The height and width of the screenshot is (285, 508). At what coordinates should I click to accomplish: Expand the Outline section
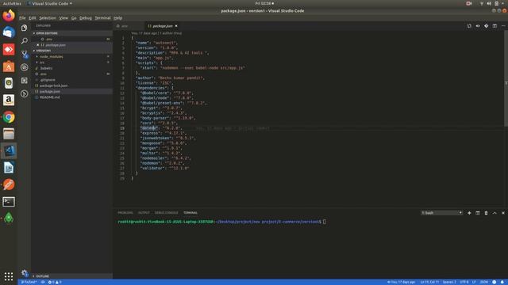click(72, 276)
